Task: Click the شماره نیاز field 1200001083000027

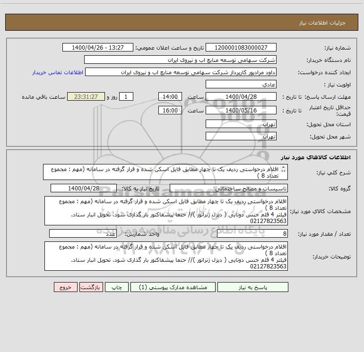Action: (x=241, y=47)
